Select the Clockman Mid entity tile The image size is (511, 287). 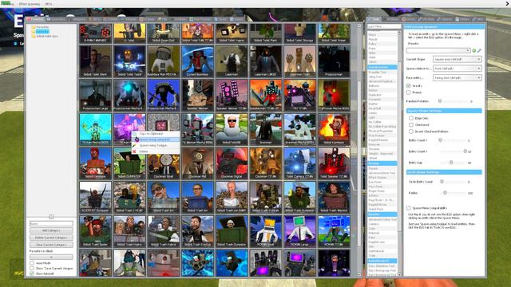point(197,163)
